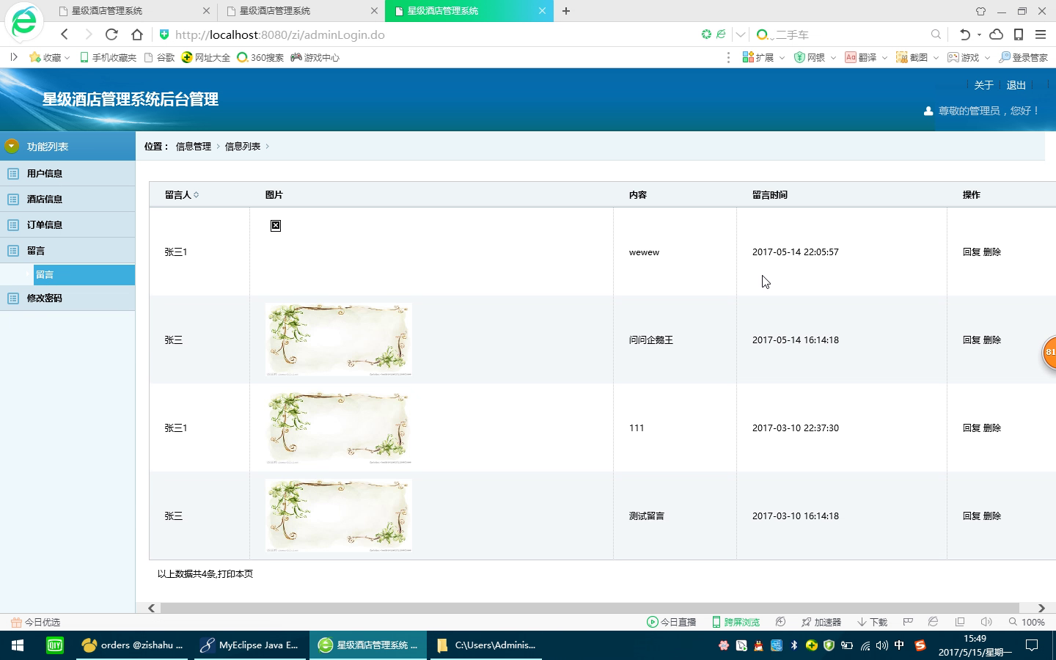Viewport: 1056px width, 660px height.
Task: Click the URL address field
Action: tap(433, 34)
